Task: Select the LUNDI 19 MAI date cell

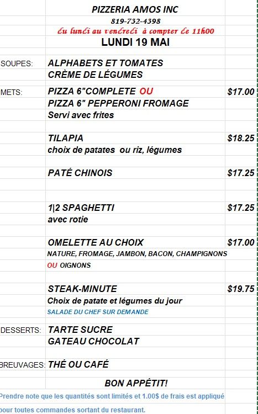Action: (135, 43)
